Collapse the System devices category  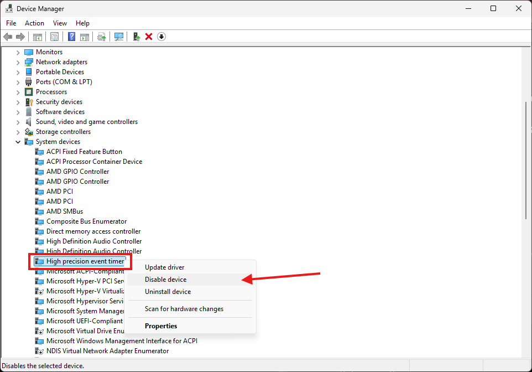[x=18, y=142]
